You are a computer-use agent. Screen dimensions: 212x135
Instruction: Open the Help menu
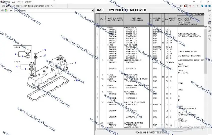click(47, 6)
